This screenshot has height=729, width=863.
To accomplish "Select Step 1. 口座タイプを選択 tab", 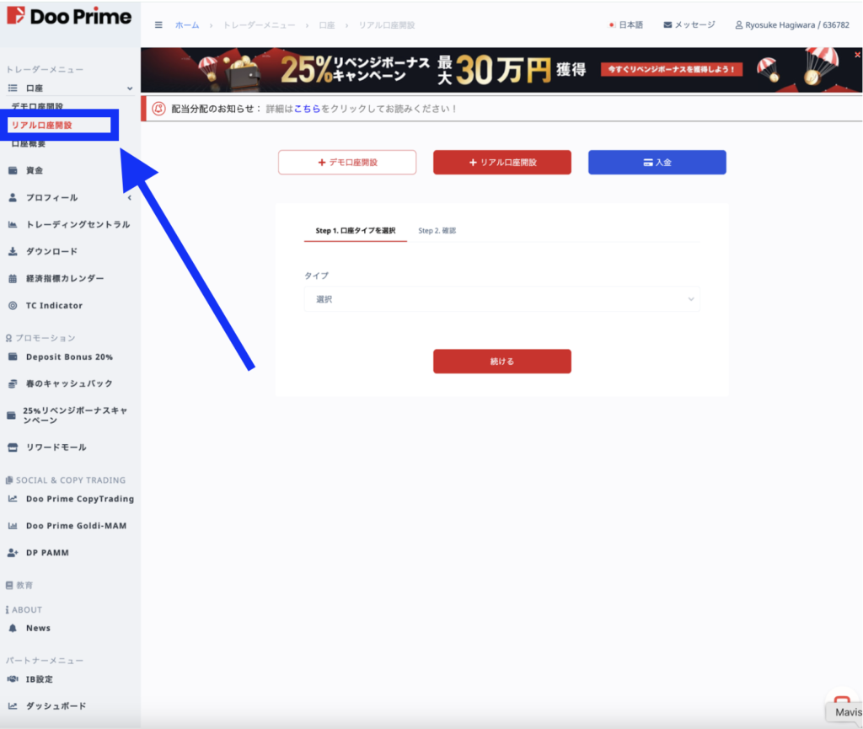I will point(356,231).
